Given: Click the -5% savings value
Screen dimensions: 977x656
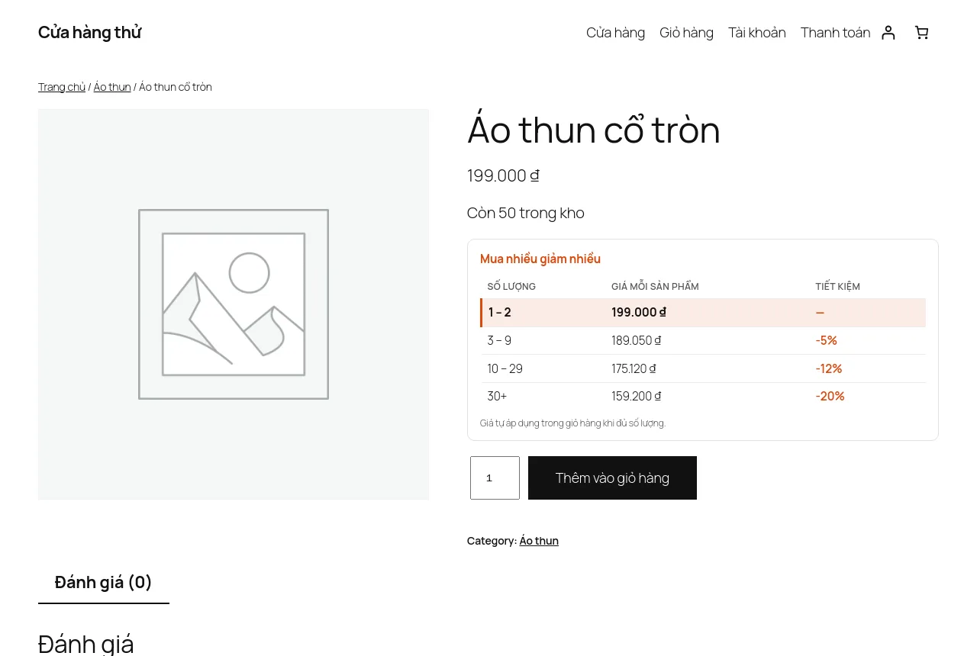Looking at the screenshot, I should point(826,341).
